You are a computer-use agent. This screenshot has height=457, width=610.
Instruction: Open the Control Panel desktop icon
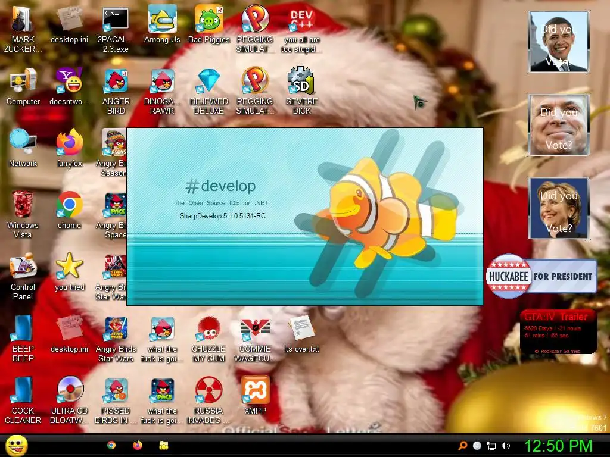(x=23, y=277)
